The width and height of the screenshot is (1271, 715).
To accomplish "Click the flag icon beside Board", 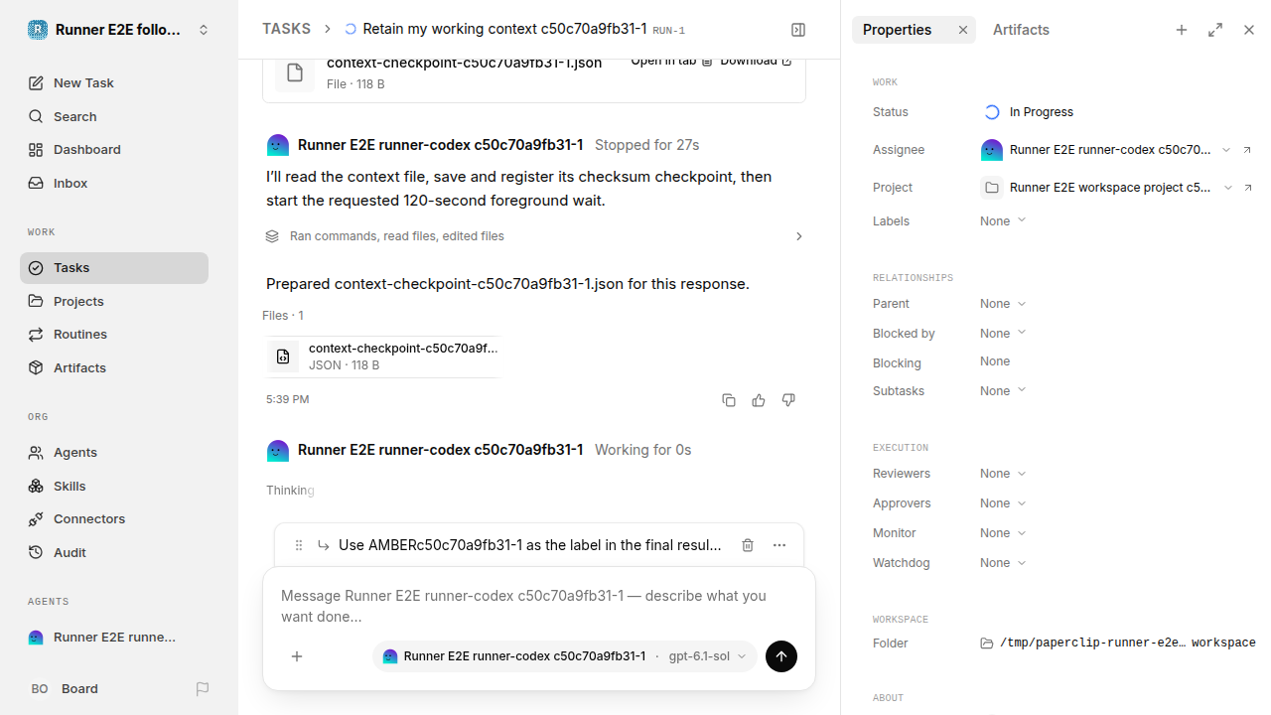I will tap(203, 689).
